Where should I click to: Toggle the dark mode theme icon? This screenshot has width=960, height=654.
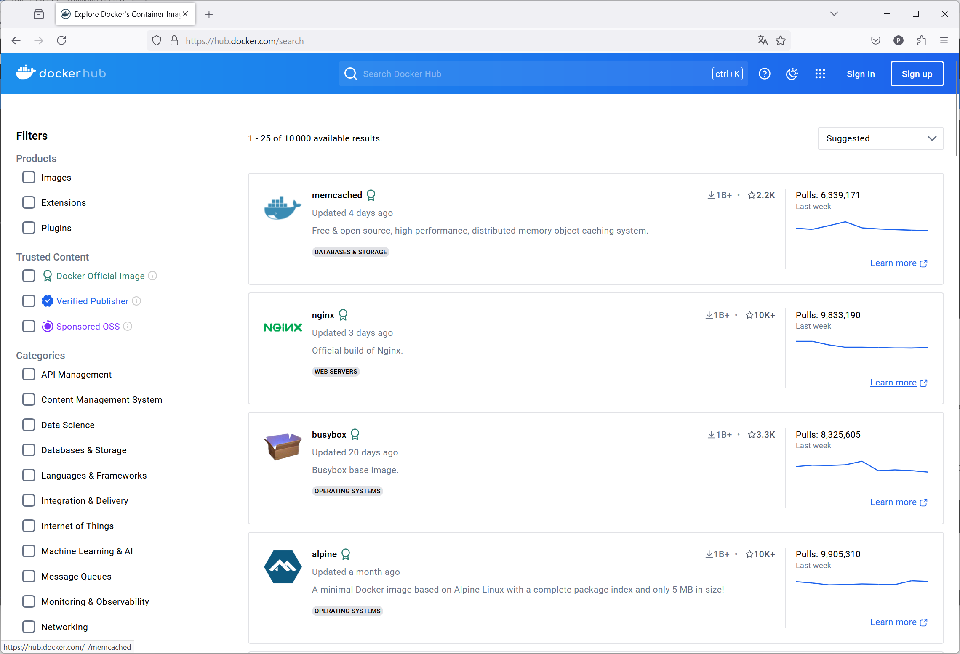792,74
